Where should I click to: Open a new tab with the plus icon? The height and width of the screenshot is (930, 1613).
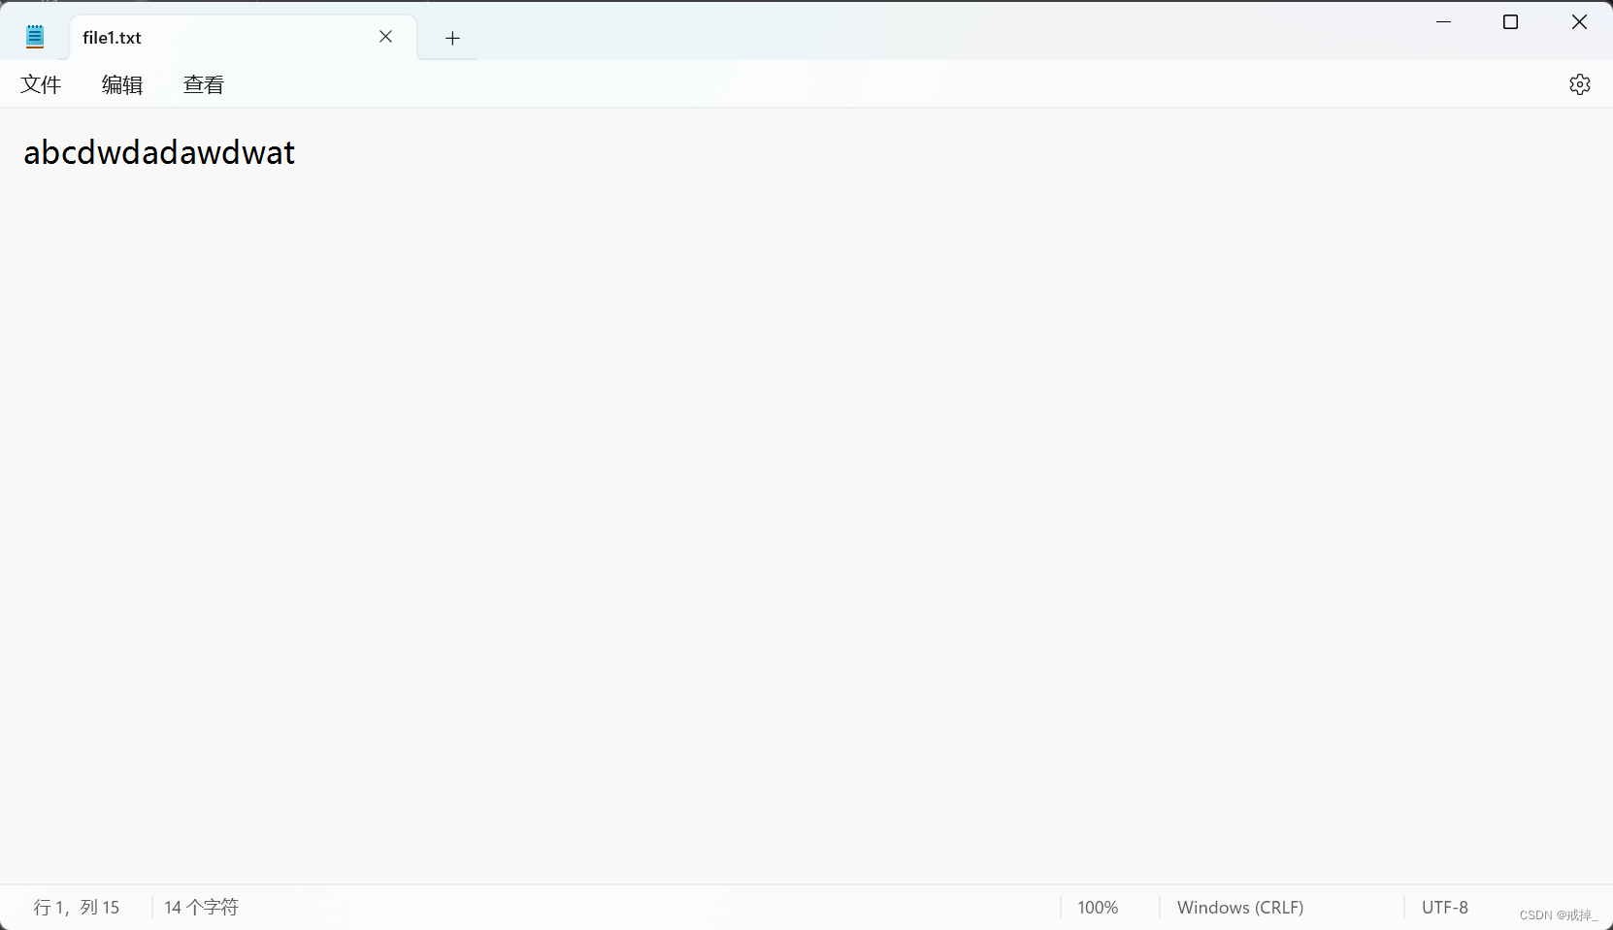[x=451, y=38]
